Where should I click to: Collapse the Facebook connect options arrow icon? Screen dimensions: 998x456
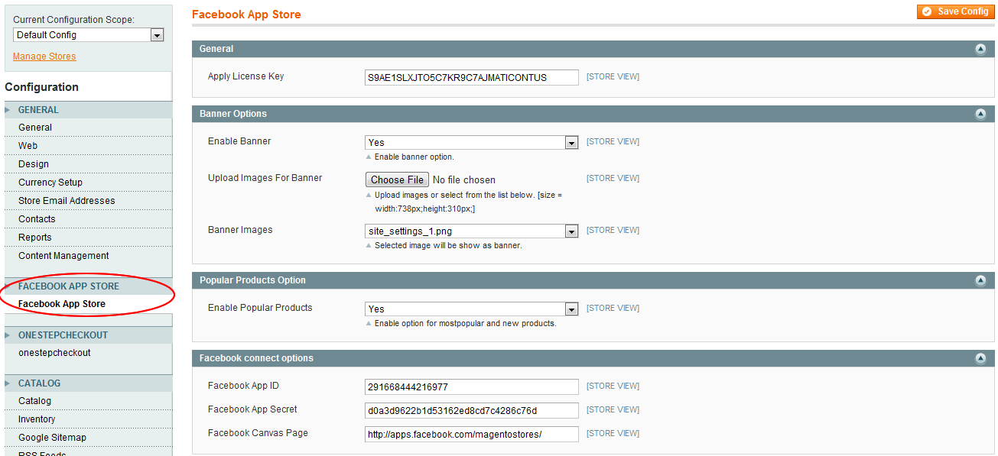980,358
